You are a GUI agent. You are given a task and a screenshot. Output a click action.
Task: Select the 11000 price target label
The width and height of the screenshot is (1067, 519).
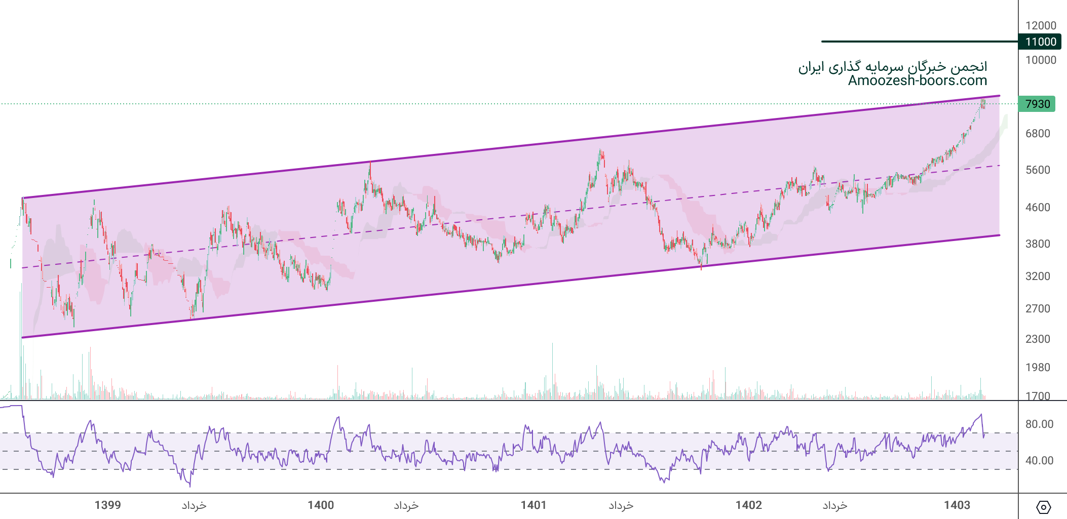(x=1040, y=42)
